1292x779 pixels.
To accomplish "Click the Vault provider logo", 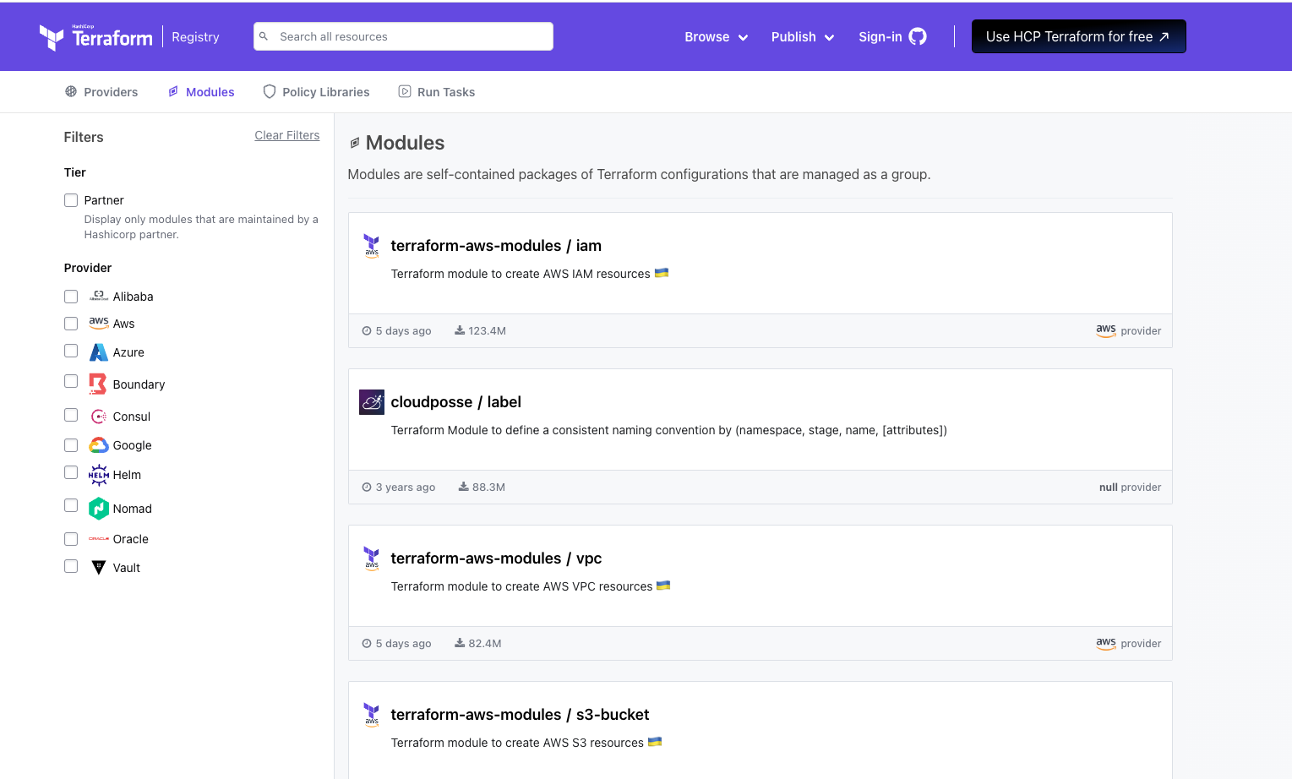I will pyautogui.click(x=99, y=567).
